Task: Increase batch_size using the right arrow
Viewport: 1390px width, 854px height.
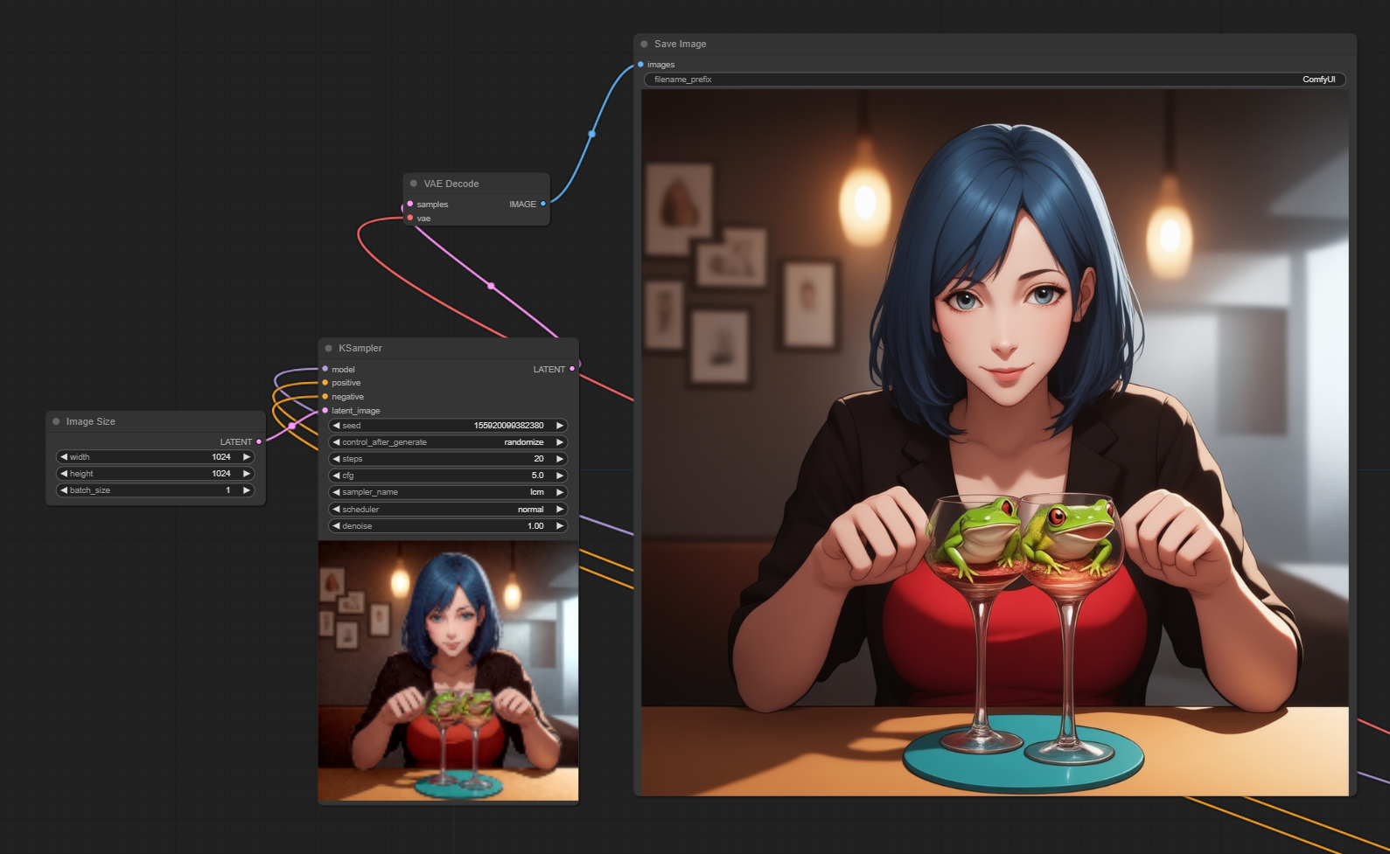Action: [x=247, y=490]
